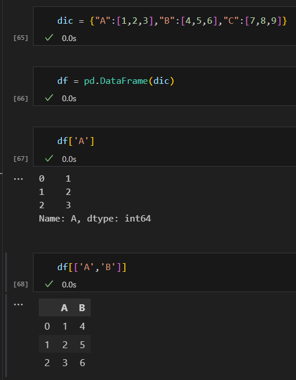Open the output actions ellipsis for cell 67

[x=18, y=179]
